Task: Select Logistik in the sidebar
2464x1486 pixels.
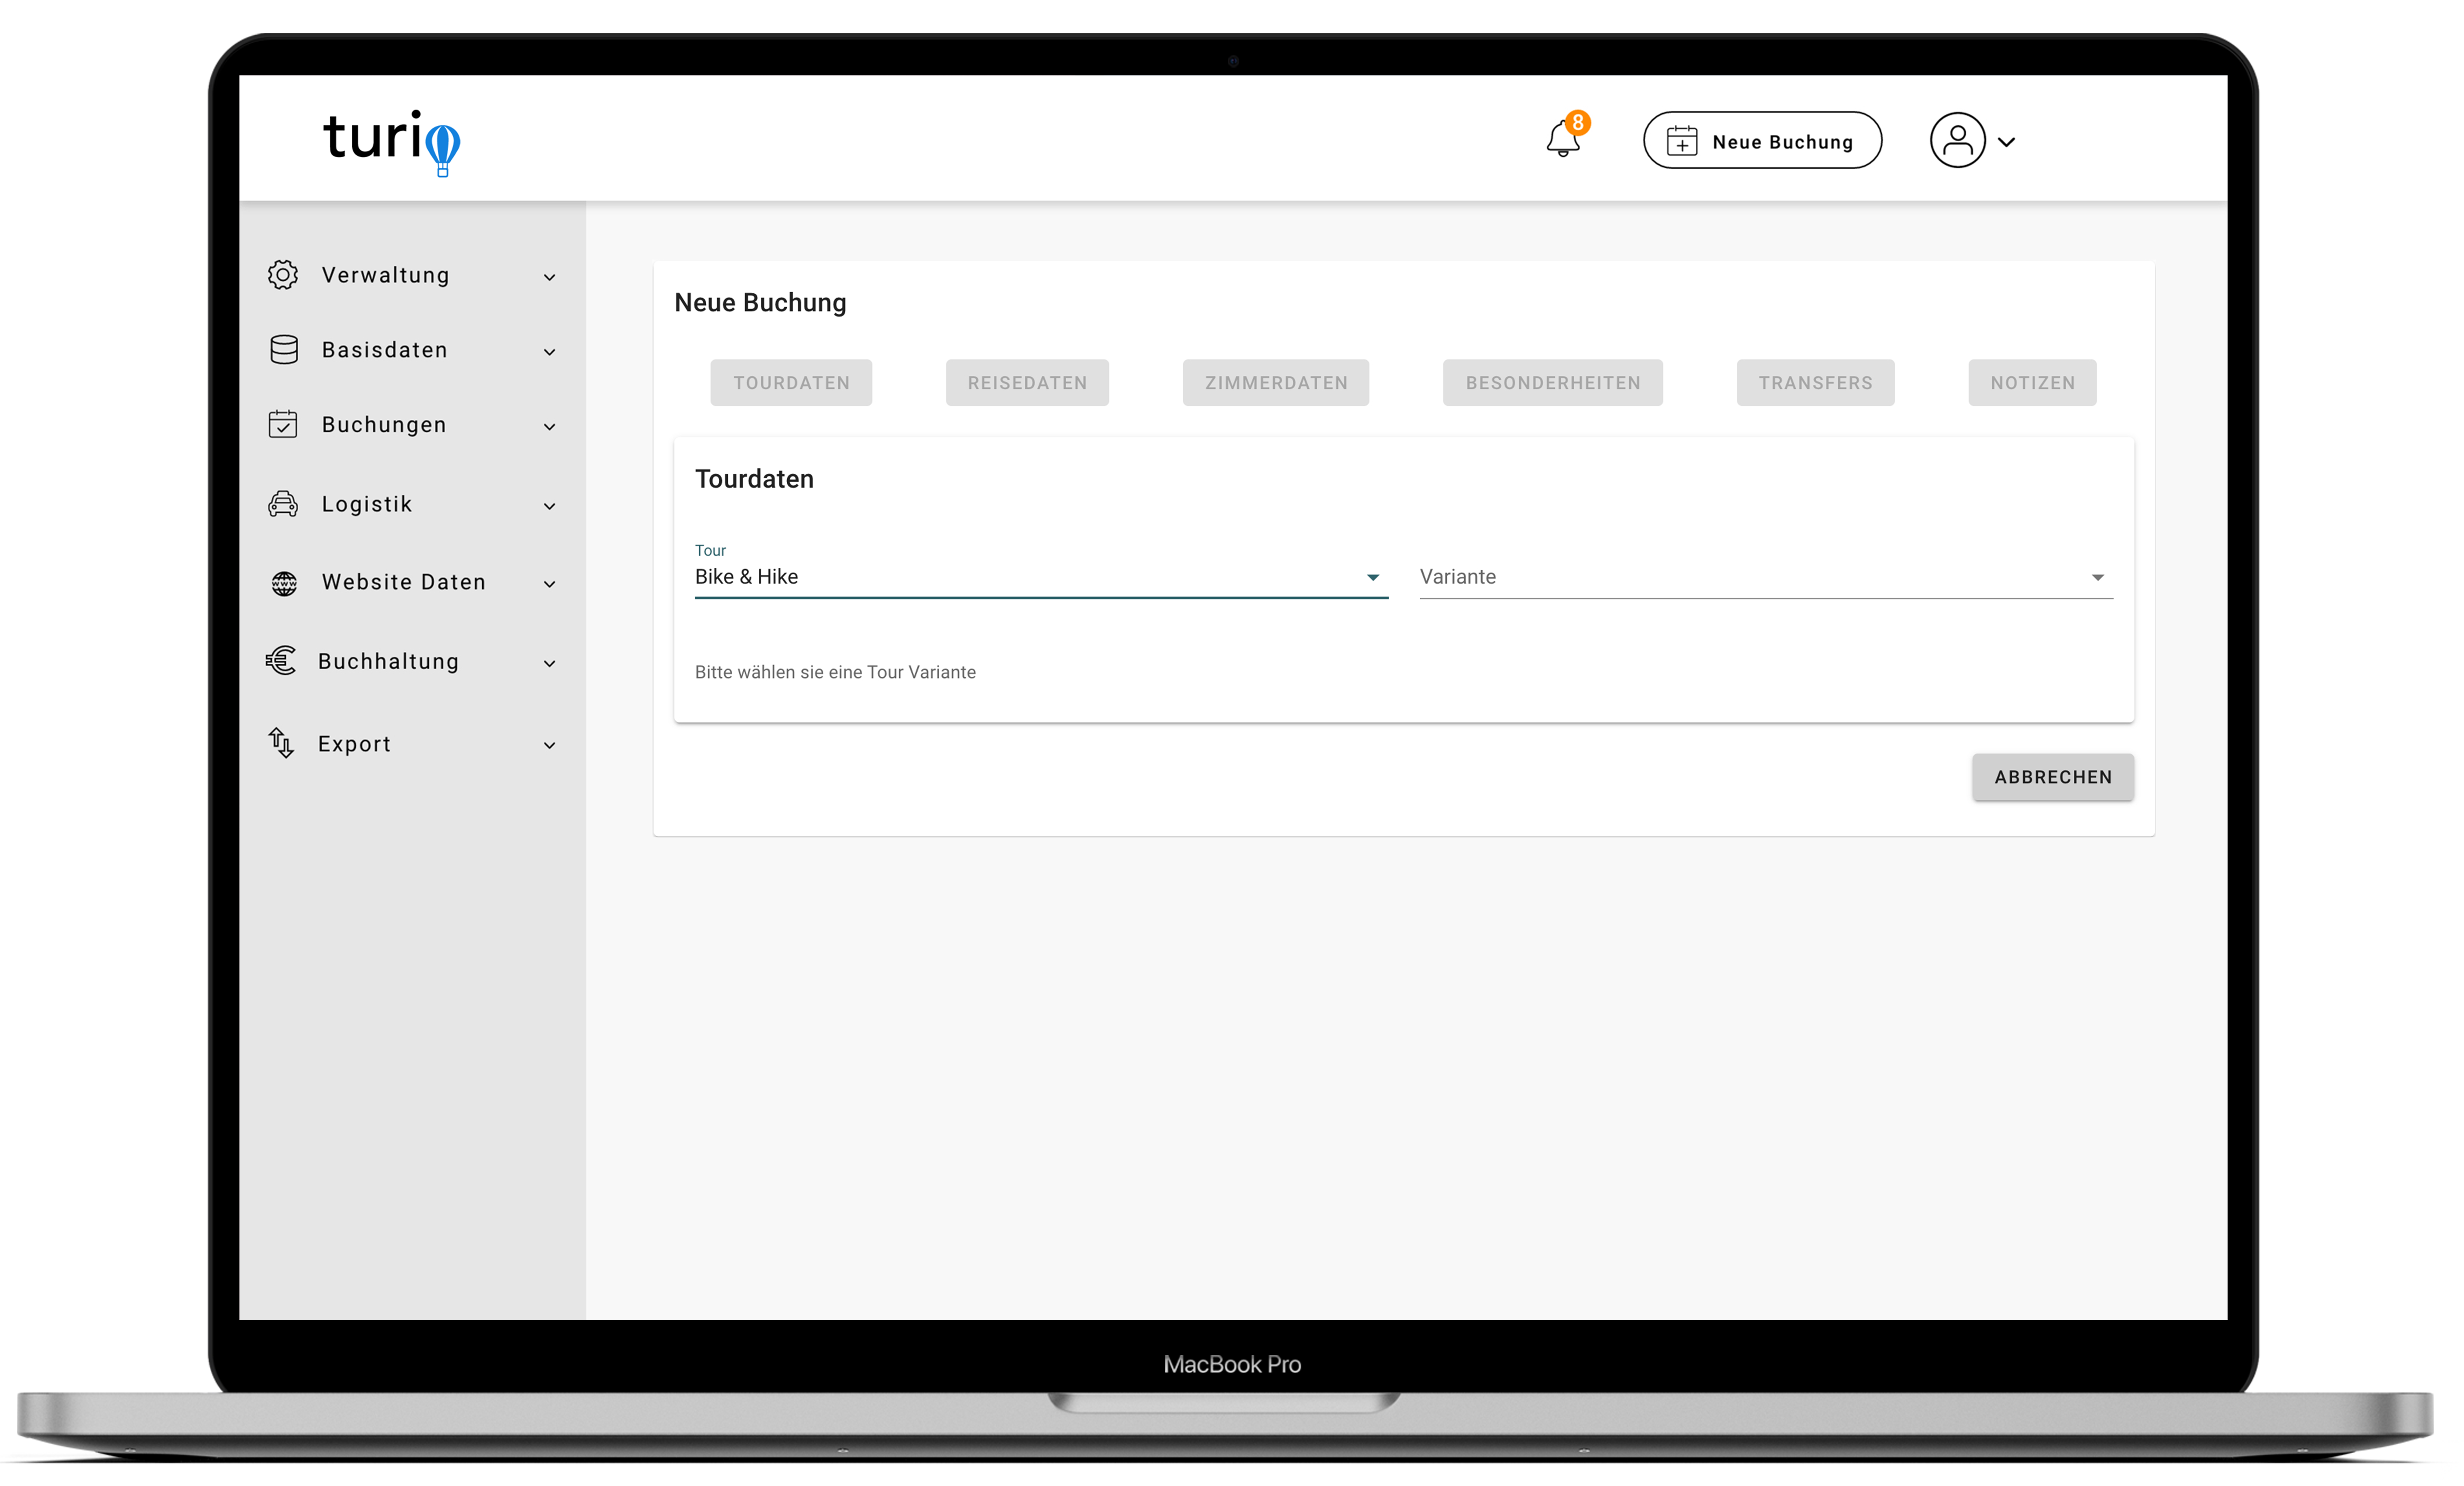Action: pos(367,504)
